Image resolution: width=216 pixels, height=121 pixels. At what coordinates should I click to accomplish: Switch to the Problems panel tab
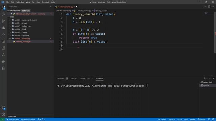(62, 78)
